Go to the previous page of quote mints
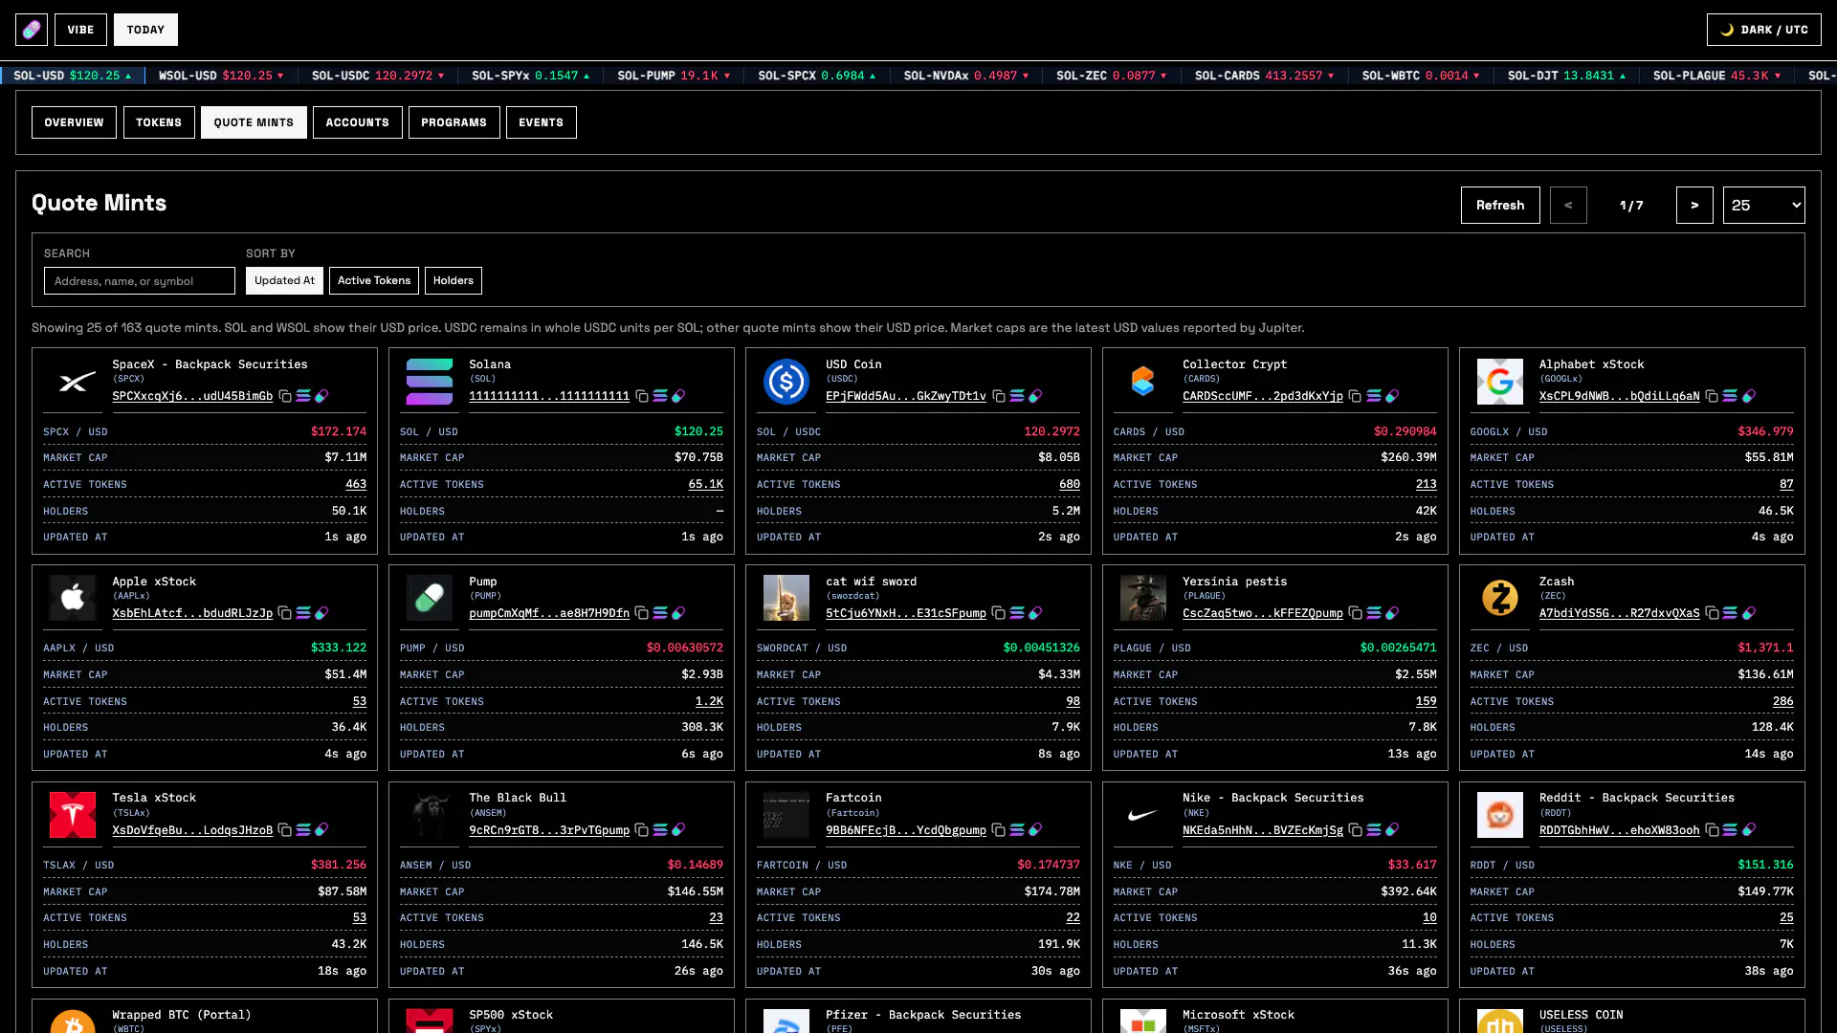 (1568, 205)
